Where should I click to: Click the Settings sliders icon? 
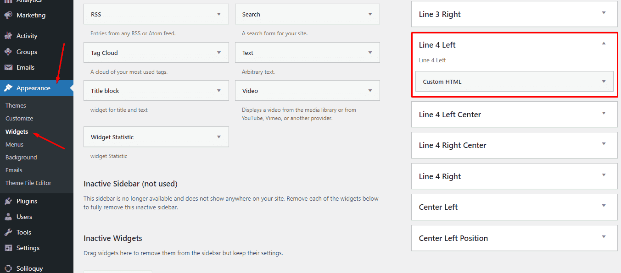(8, 248)
